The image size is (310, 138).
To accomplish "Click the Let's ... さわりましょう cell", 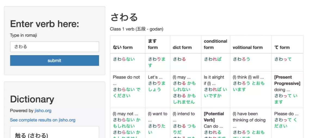I will [158, 90].
